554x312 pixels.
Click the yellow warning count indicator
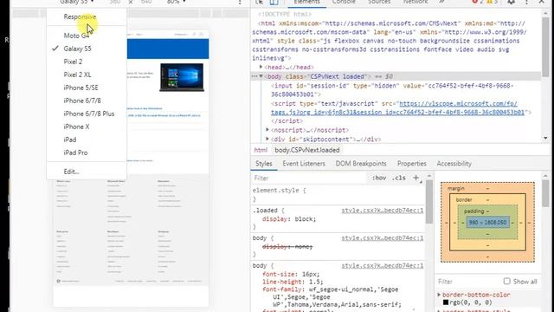pos(493,2)
